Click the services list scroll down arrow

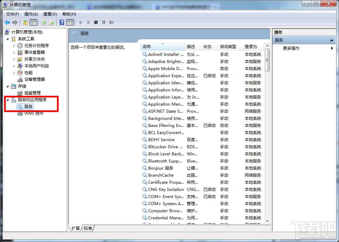(267, 221)
